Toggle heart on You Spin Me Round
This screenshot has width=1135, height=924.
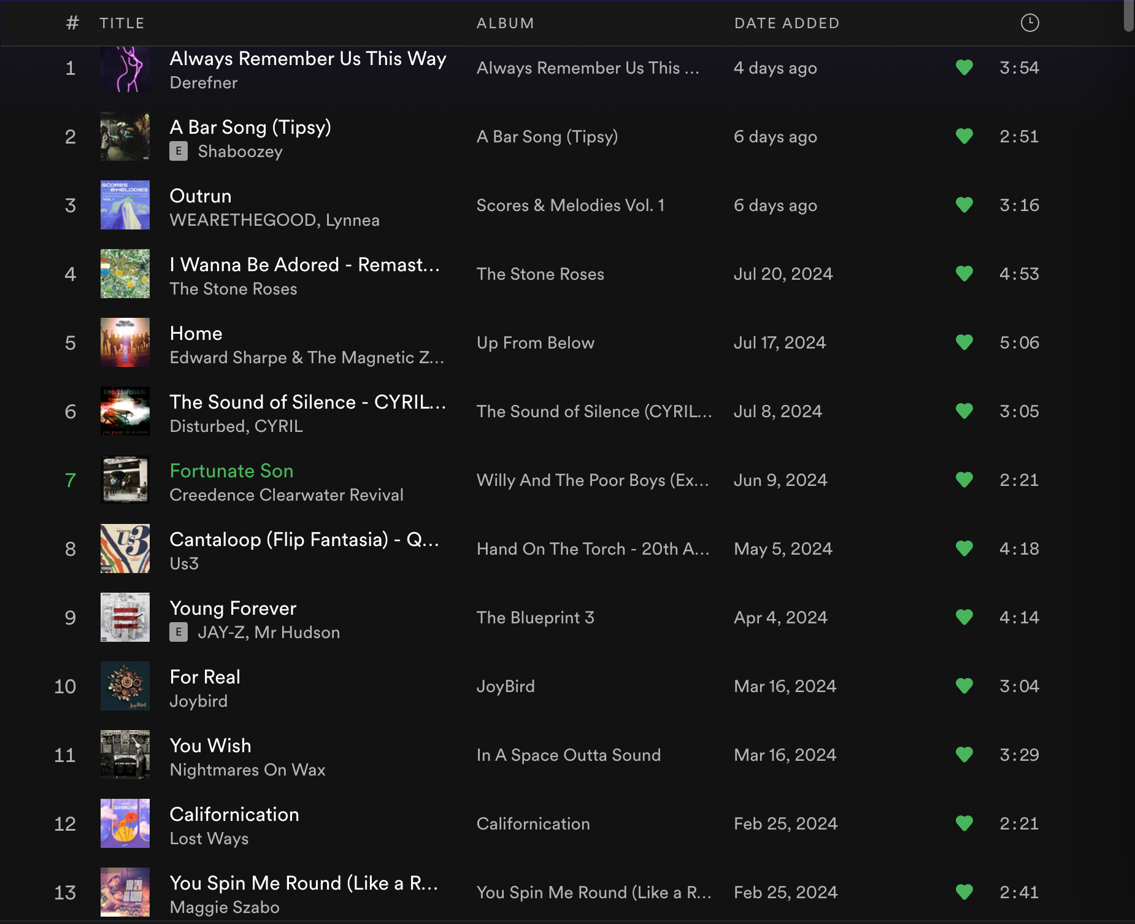pos(964,892)
